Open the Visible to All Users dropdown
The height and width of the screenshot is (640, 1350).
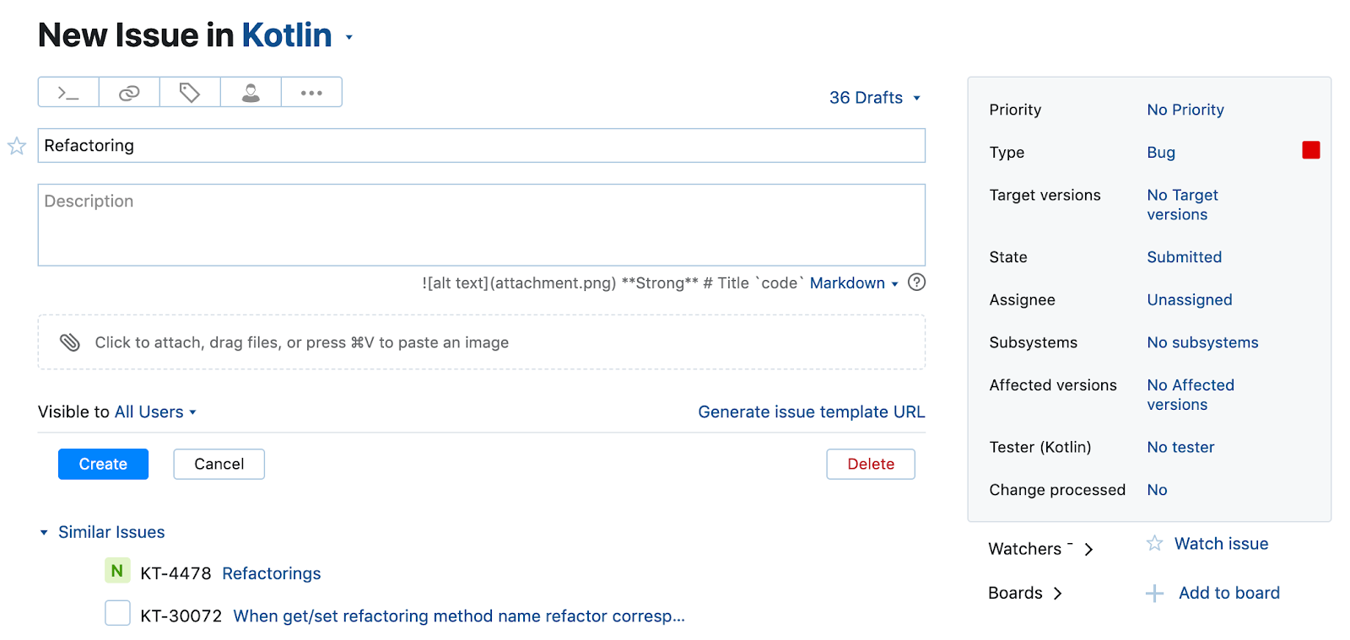[x=156, y=411]
